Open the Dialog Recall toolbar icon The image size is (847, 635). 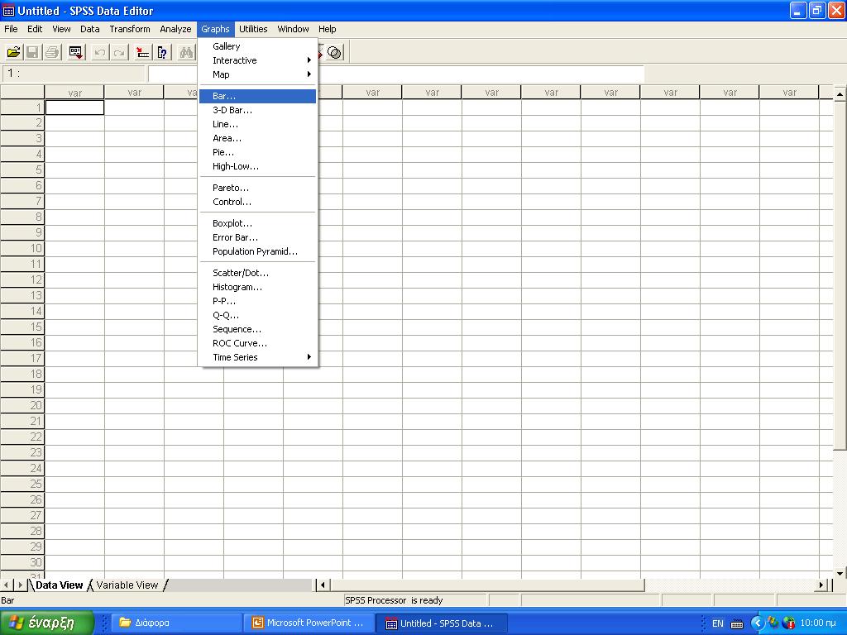[x=76, y=52]
